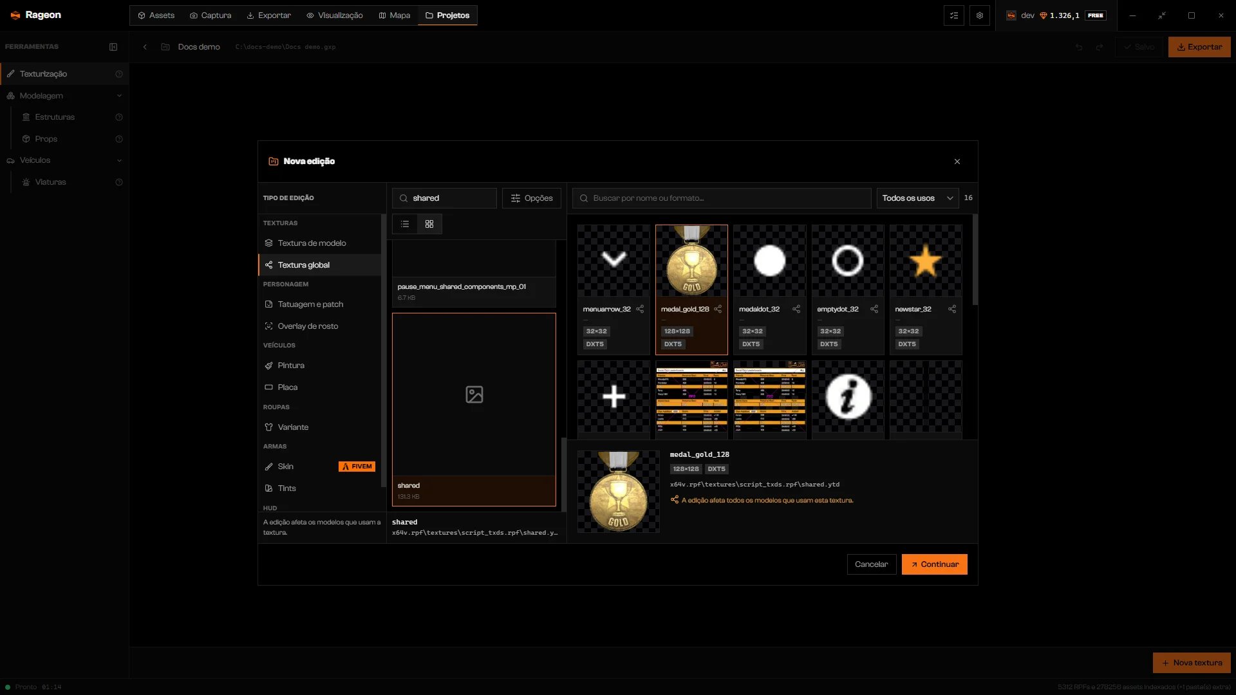Choose Overlay de rosto option
The image size is (1236, 695).
pos(319,326)
